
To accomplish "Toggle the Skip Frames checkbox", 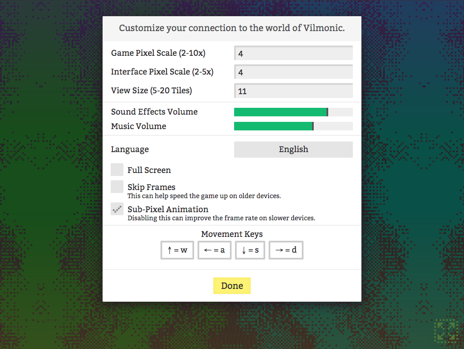I will [x=117, y=187].
